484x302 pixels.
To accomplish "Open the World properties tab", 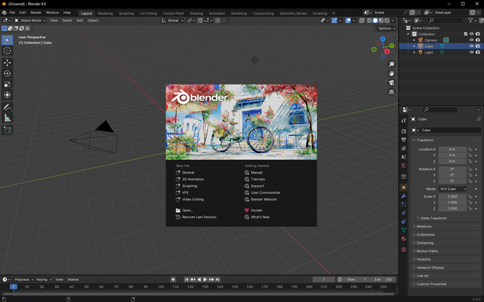I will coord(403,166).
